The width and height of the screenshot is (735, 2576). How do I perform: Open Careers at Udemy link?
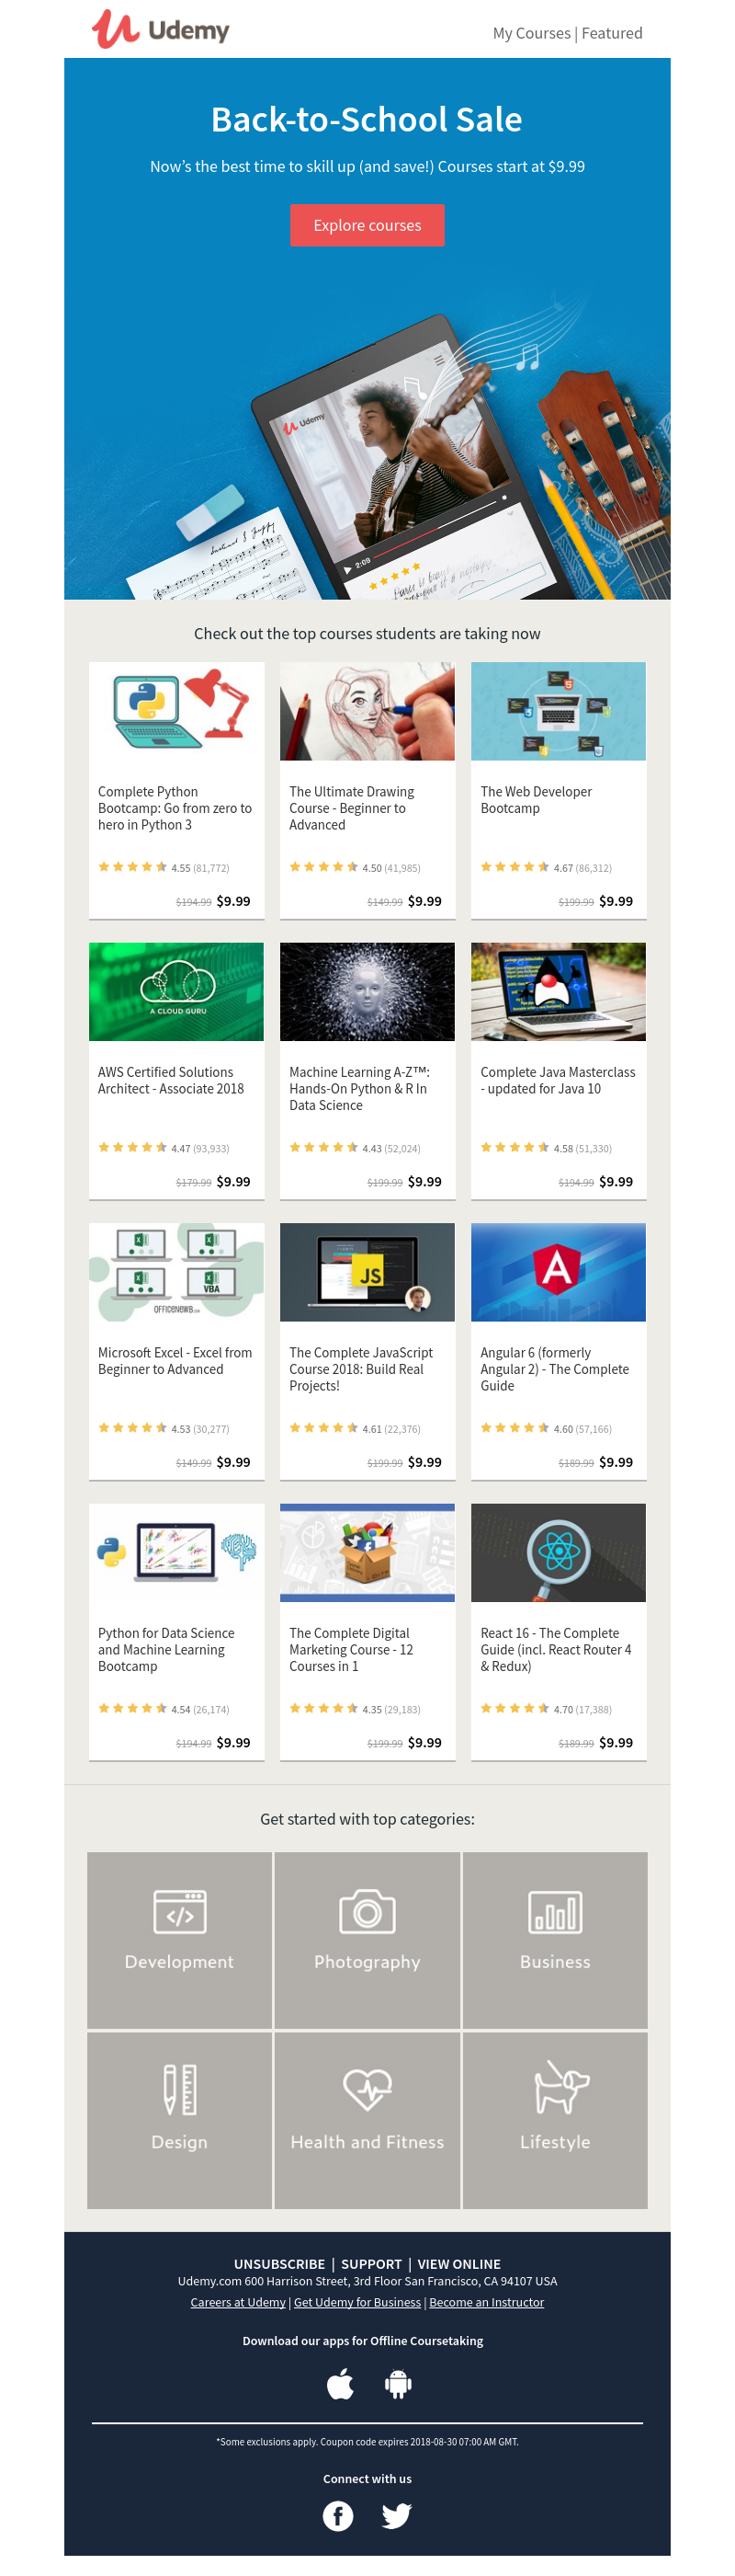click(238, 2302)
